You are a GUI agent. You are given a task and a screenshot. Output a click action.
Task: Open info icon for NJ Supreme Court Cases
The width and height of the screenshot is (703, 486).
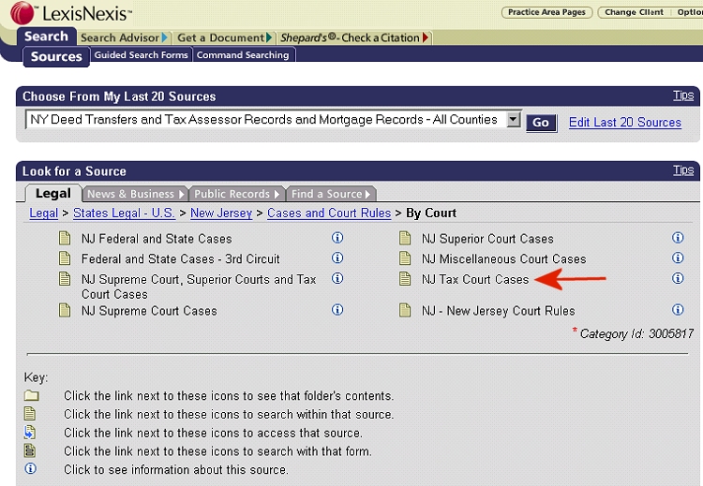pyautogui.click(x=337, y=310)
